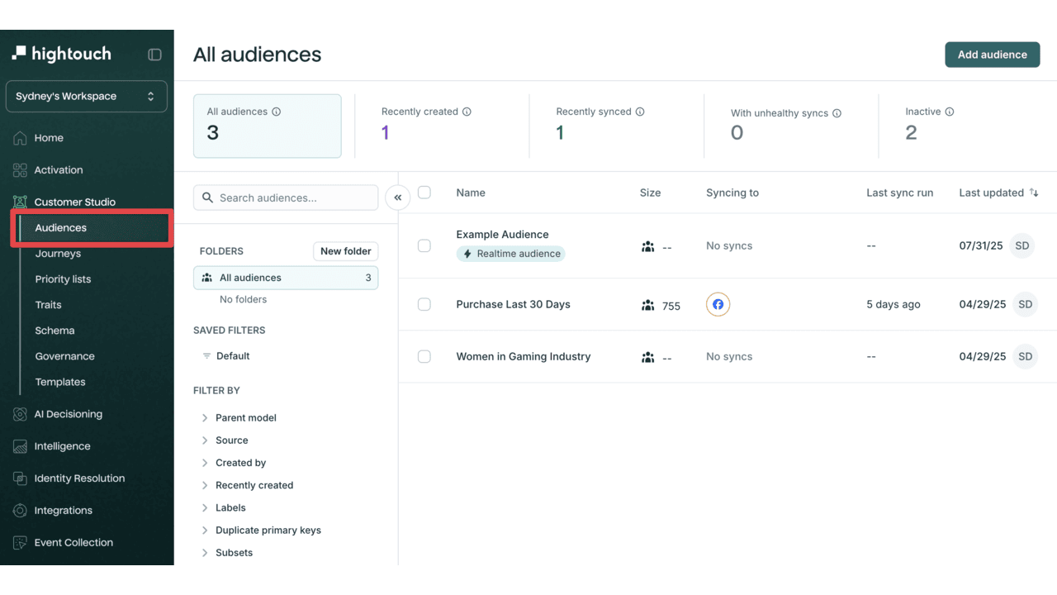
Task: Click the AI Decisioning sidebar icon
Action: (20, 414)
